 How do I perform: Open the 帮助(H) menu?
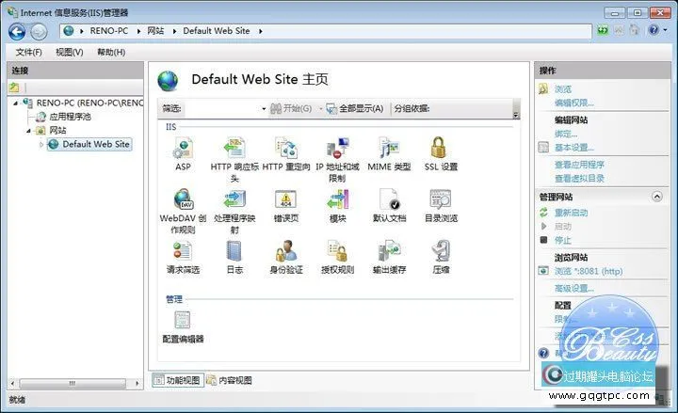(x=111, y=53)
